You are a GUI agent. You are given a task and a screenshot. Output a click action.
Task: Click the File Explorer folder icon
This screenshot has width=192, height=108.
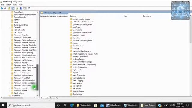[71, 86]
